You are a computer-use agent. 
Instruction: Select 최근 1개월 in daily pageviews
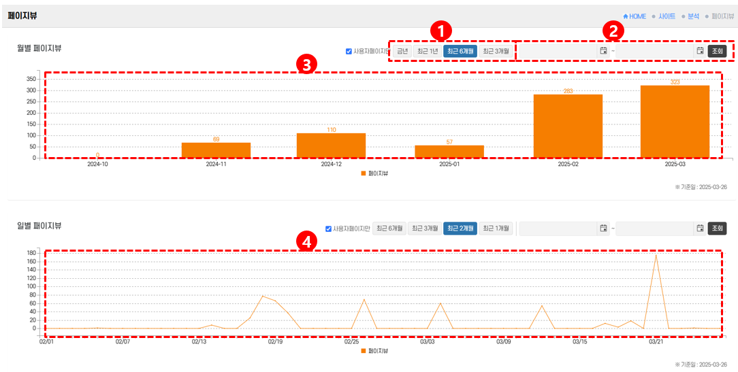(x=496, y=229)
